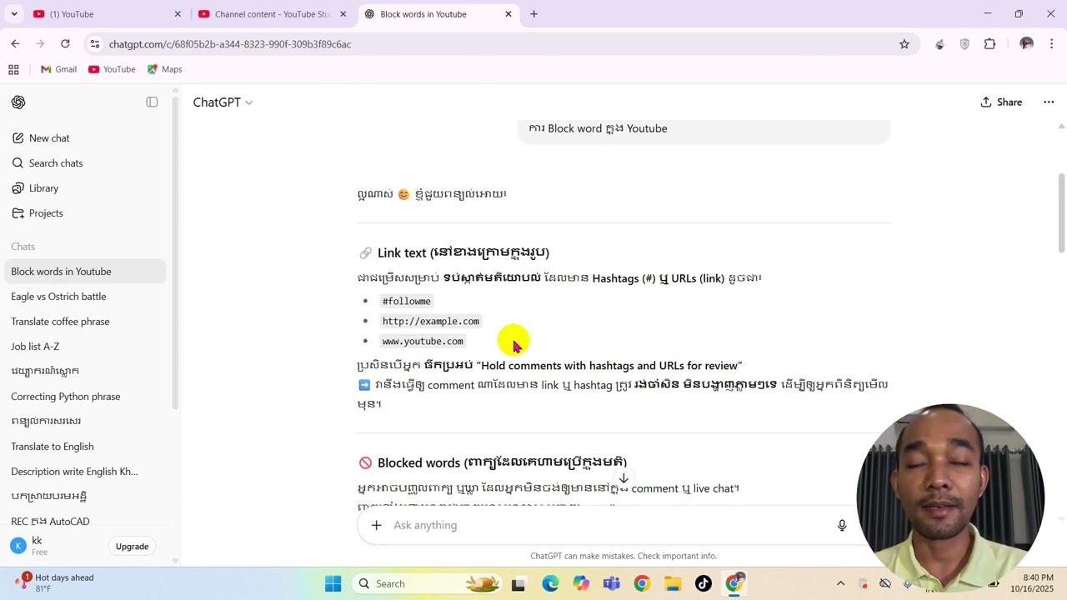Screen dimensions: 1067x600
Task: Open Microsoft Teams from taskbar
Action: pyautogui.click(x=612, y=583)
